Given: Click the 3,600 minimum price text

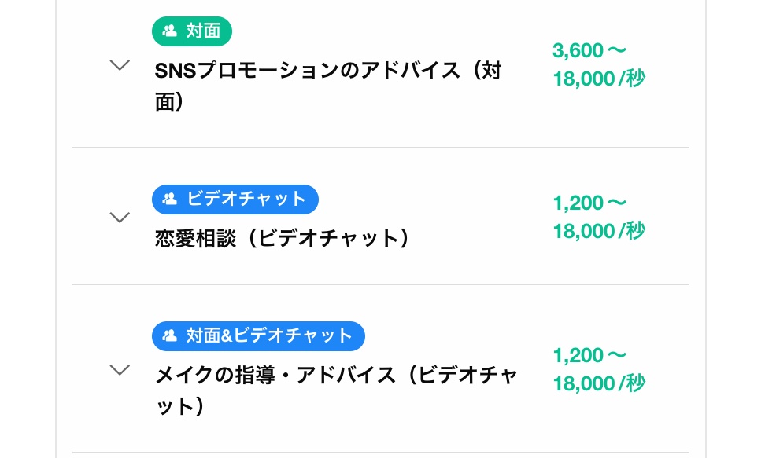Looking at the screenshot, I should (x=578, y=50).
